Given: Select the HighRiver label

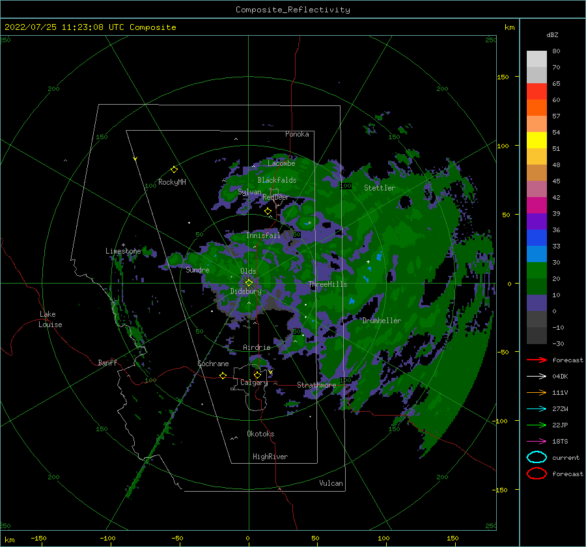Looking at the screenshot, I should [270, 457].
